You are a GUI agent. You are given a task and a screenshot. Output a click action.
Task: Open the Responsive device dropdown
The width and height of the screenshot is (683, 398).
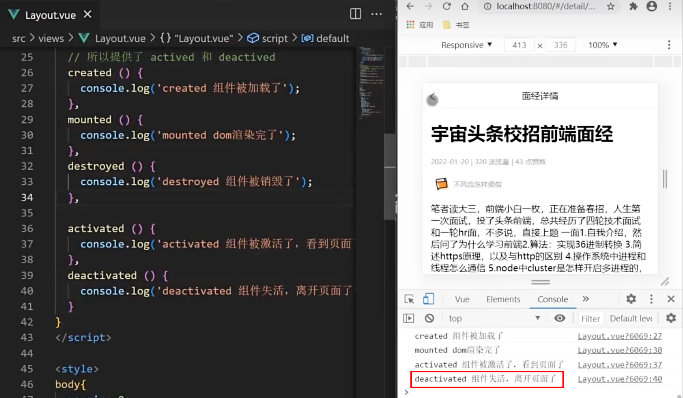pyautogui.click(x=467, y=45)
